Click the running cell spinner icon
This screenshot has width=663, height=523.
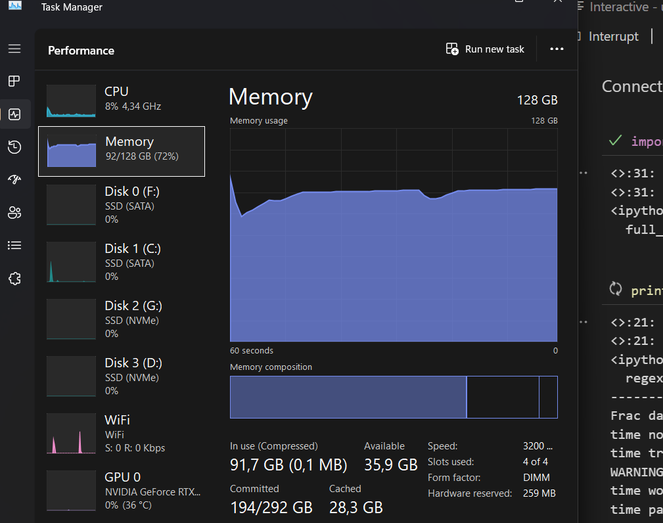(616, 289)
